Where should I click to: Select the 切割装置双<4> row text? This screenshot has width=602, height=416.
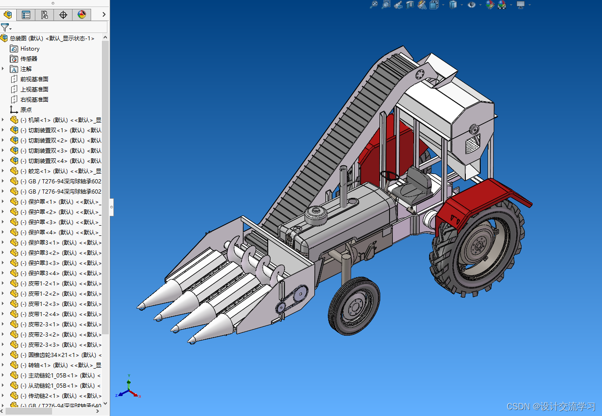(x=61, y=161)
